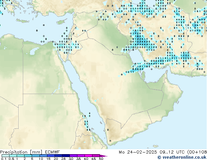Click the 'Mo 24-02-2025' date label

click(138, 152)
